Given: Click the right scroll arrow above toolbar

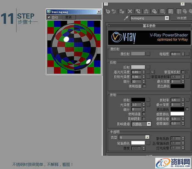Looking at the screenshot, I should pyautogui.click(x=183, y=4).
